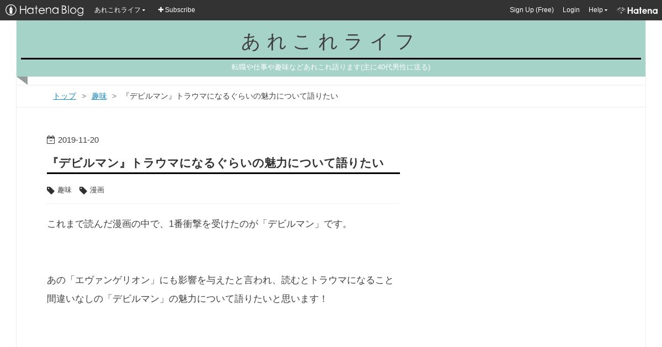Open the Hatena Blog logo link
Image resolution: width=662 pixels, height=347 pixels.
(x=45, y=10)
